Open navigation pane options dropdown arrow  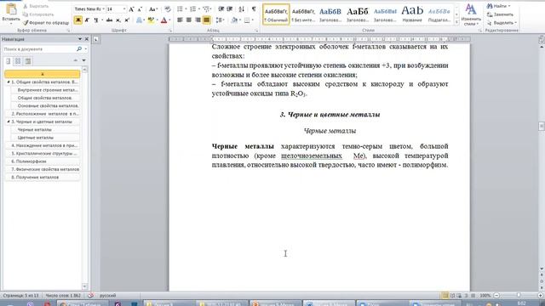tap(80, 39)
